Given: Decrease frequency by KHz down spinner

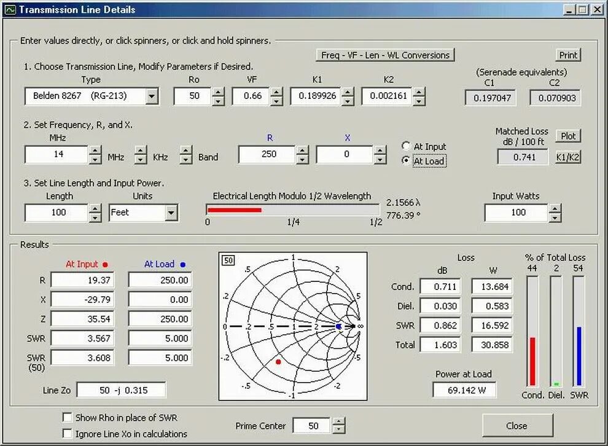Looking at the screenshot, I should pyautogui.click(x=141, y=159).
